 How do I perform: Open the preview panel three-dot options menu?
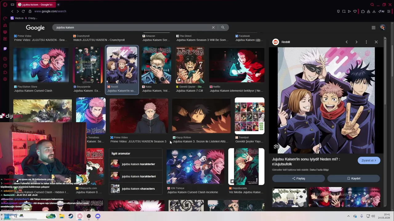tap(366, 42)
